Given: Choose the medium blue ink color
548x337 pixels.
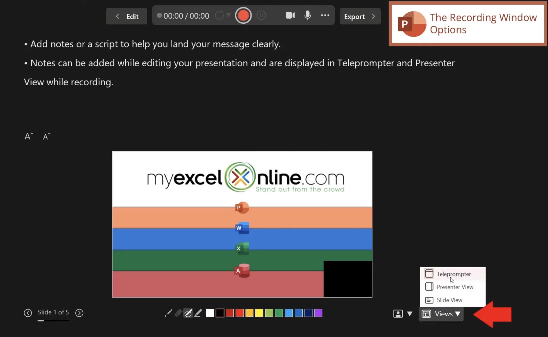Looking at the screenshot, I should (299, 313).
